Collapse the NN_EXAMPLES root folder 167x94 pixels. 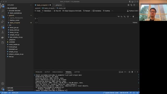12,8
